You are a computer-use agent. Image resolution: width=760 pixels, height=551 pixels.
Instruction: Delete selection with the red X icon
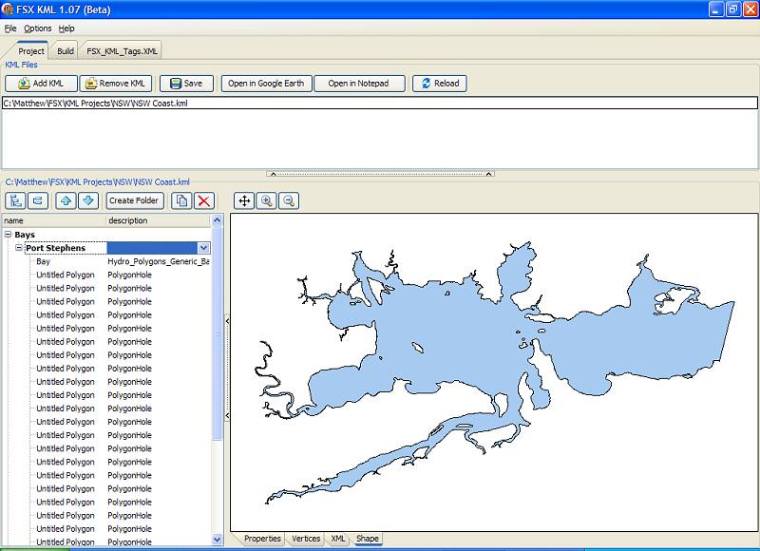coord(203,200)
